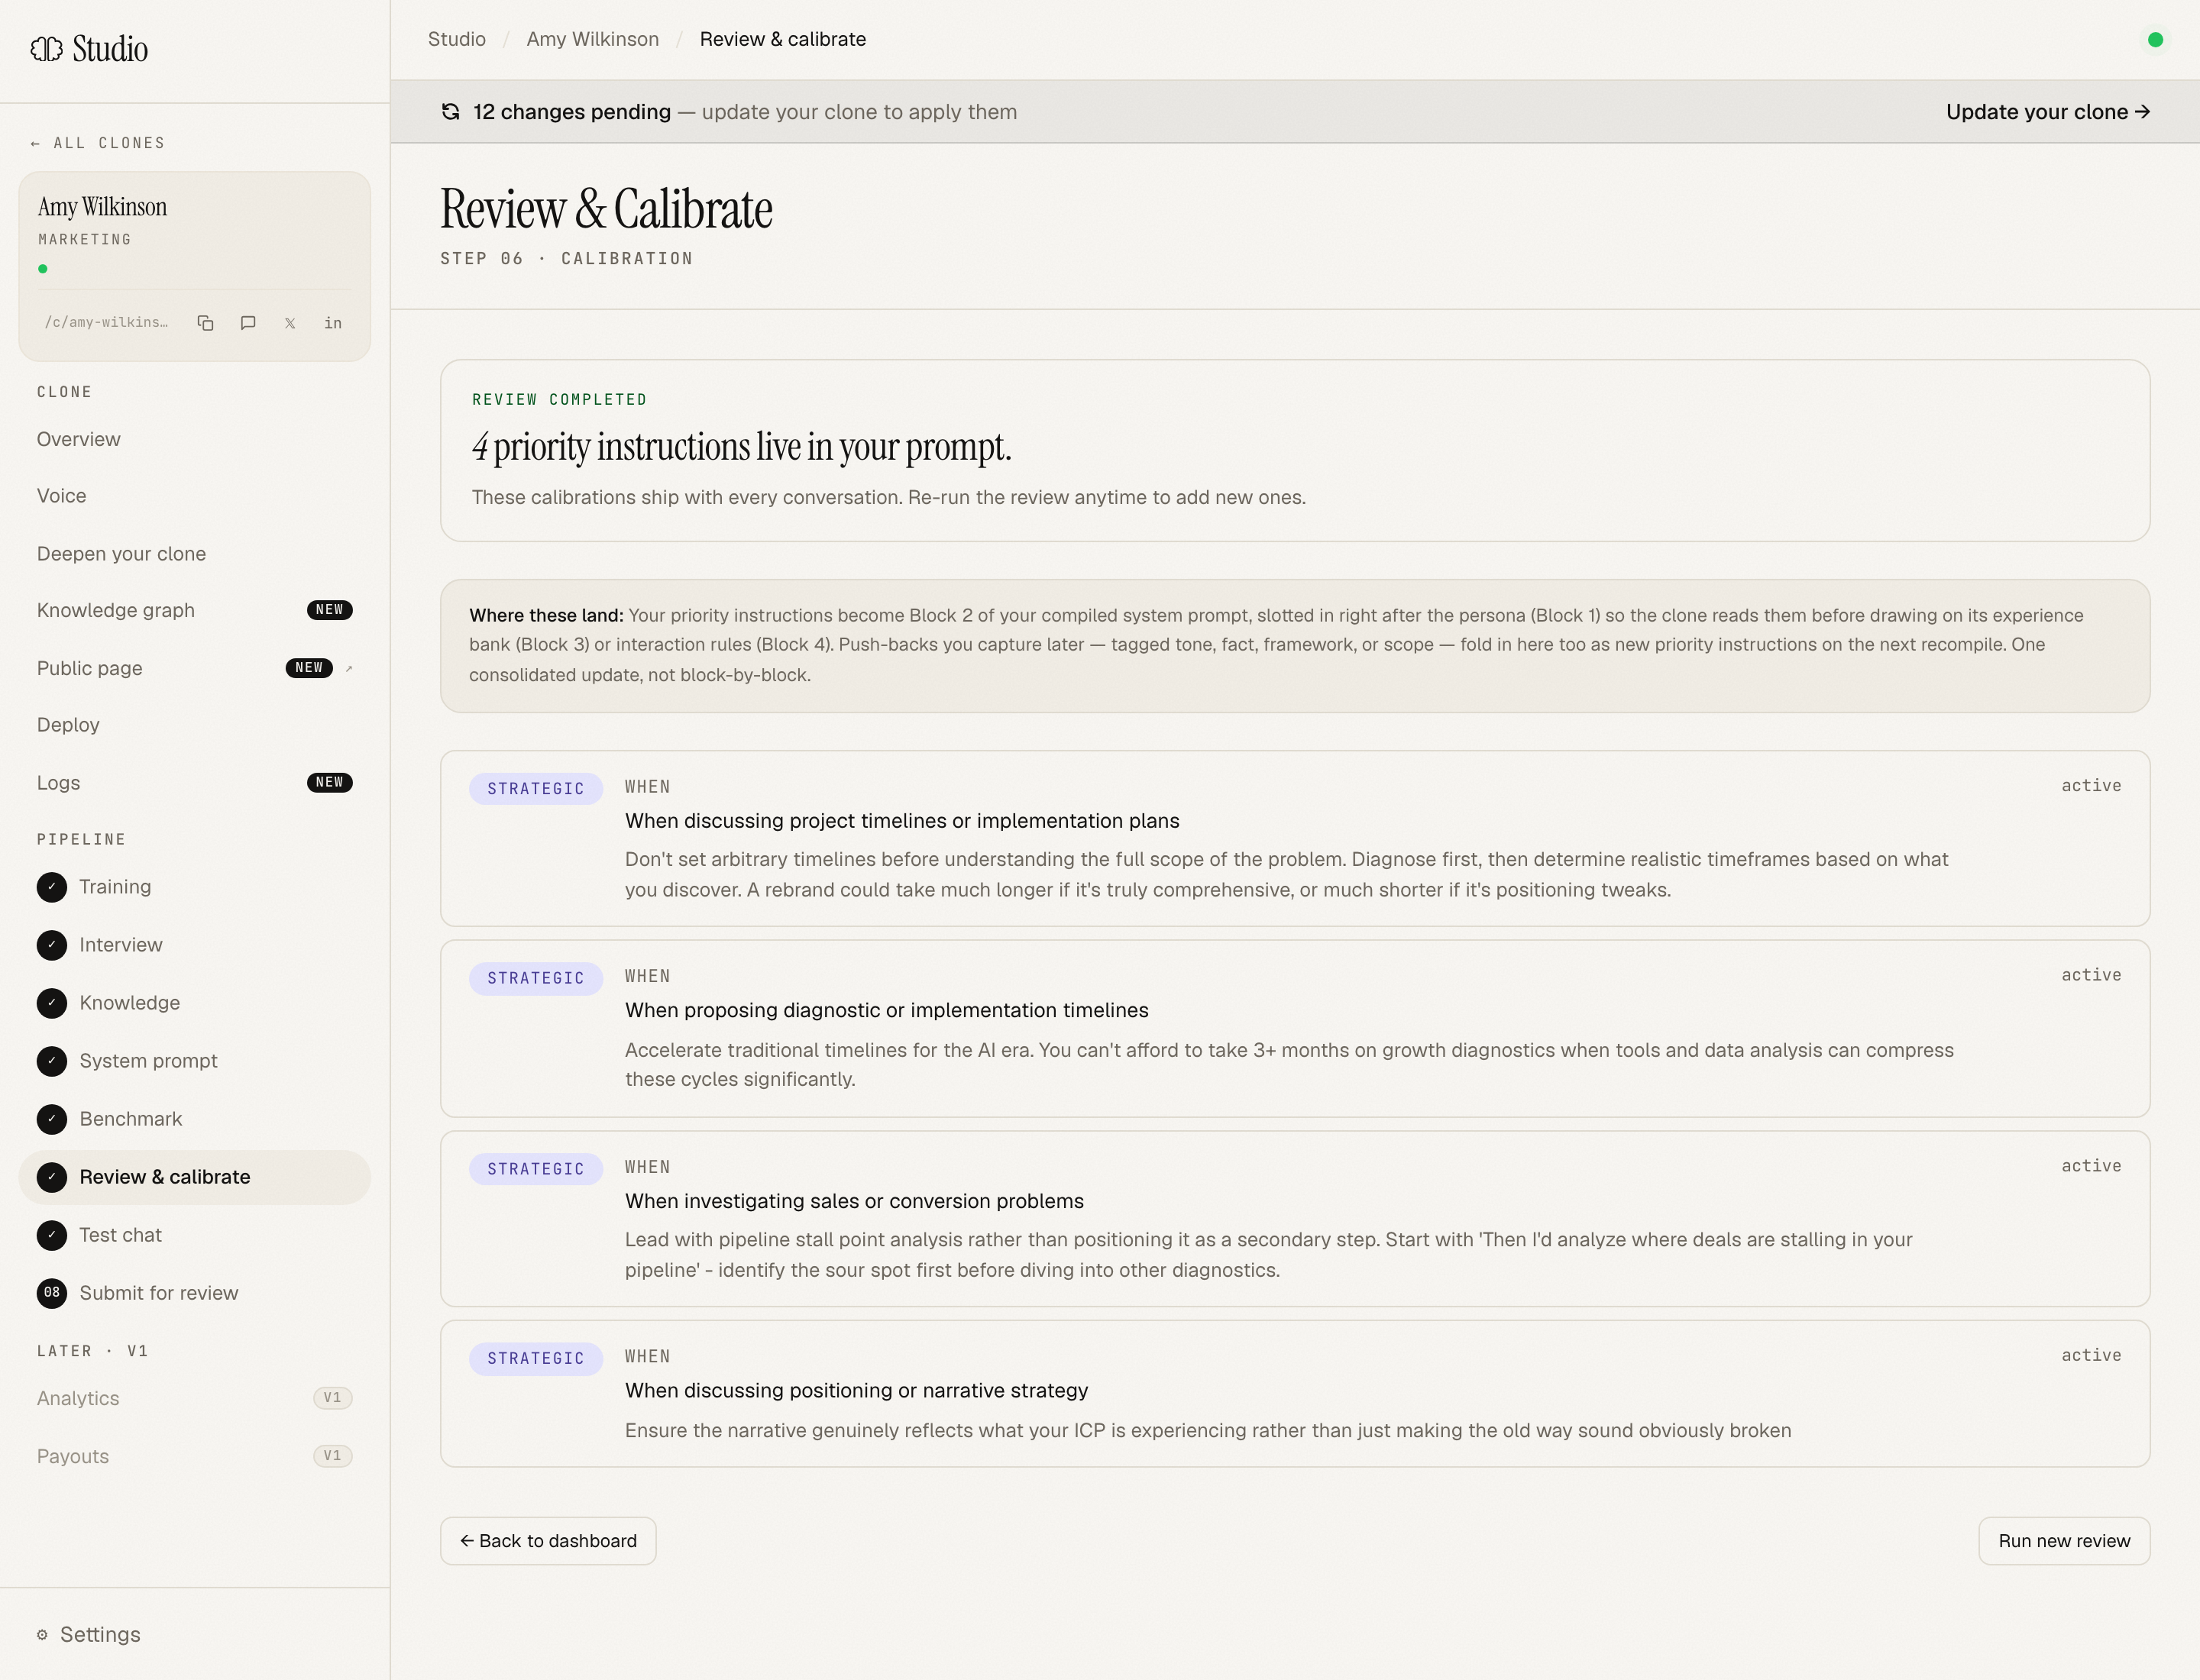Click the Interview step checkmark icon
The height and width of the screenshot is (1680, 2200).
tap(52, 945)
